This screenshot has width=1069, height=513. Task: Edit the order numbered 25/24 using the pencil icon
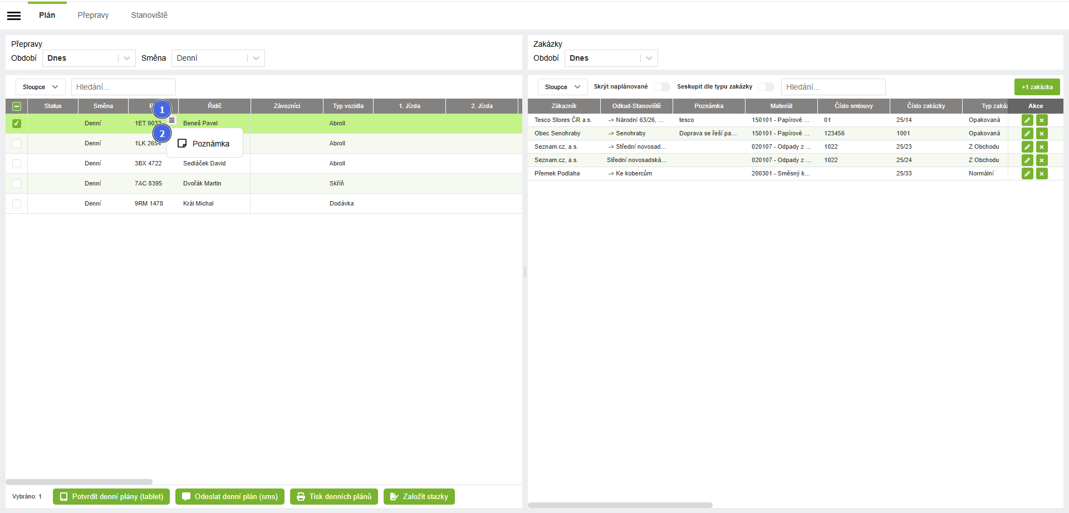coord(1027,160)
